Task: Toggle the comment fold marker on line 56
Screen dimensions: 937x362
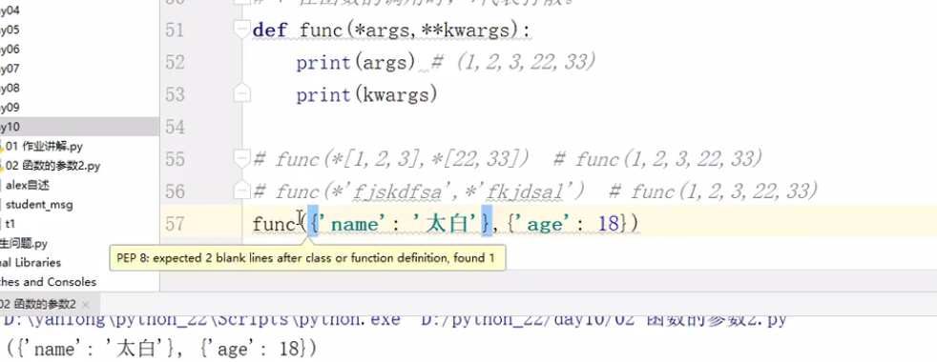Action: tap(241, 191)
